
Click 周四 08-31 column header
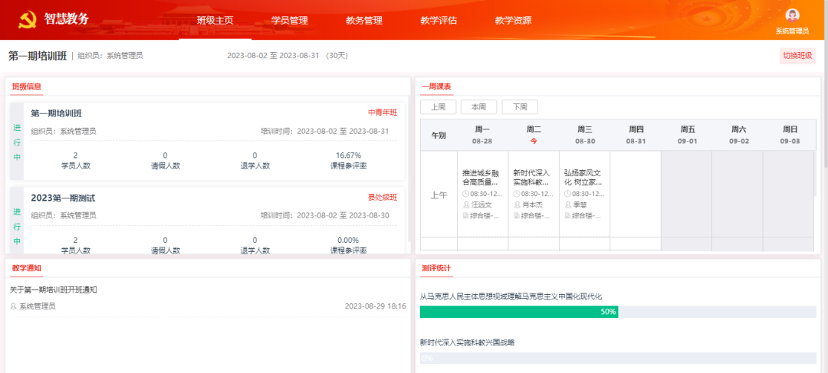click(x=636, y=135)
